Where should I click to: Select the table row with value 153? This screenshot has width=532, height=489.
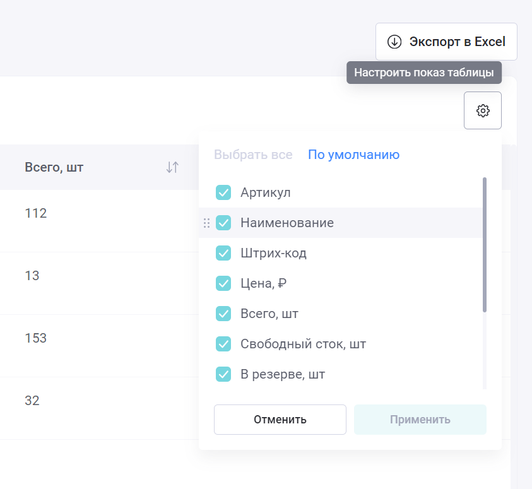point(99,346)
